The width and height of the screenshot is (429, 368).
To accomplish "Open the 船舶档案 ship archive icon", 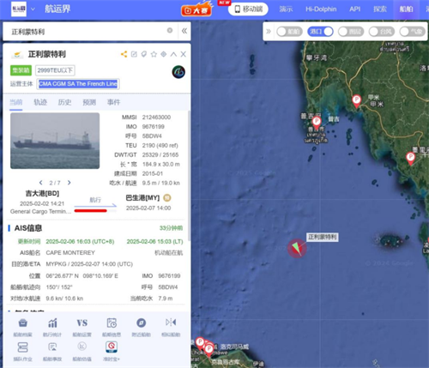I will [23, 323].
